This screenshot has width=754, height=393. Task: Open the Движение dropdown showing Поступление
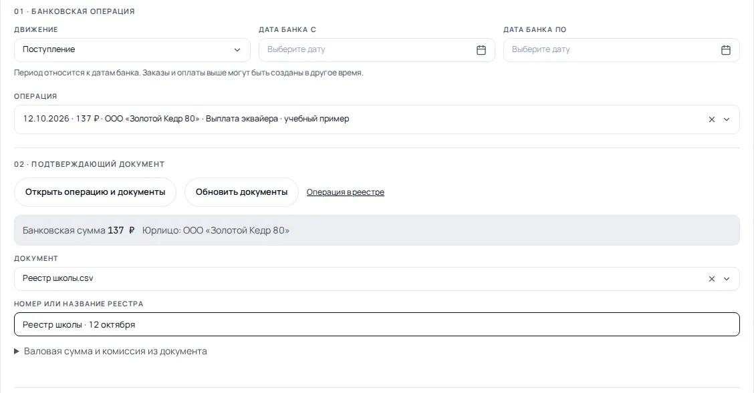[132, 50]
